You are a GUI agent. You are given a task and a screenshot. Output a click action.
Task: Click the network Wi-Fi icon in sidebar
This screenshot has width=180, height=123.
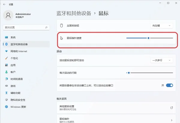click(6, 51)
